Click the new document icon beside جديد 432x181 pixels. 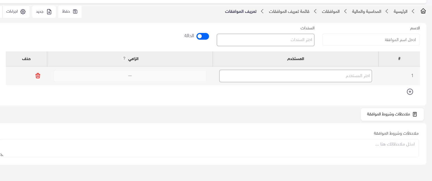(49, 12)
